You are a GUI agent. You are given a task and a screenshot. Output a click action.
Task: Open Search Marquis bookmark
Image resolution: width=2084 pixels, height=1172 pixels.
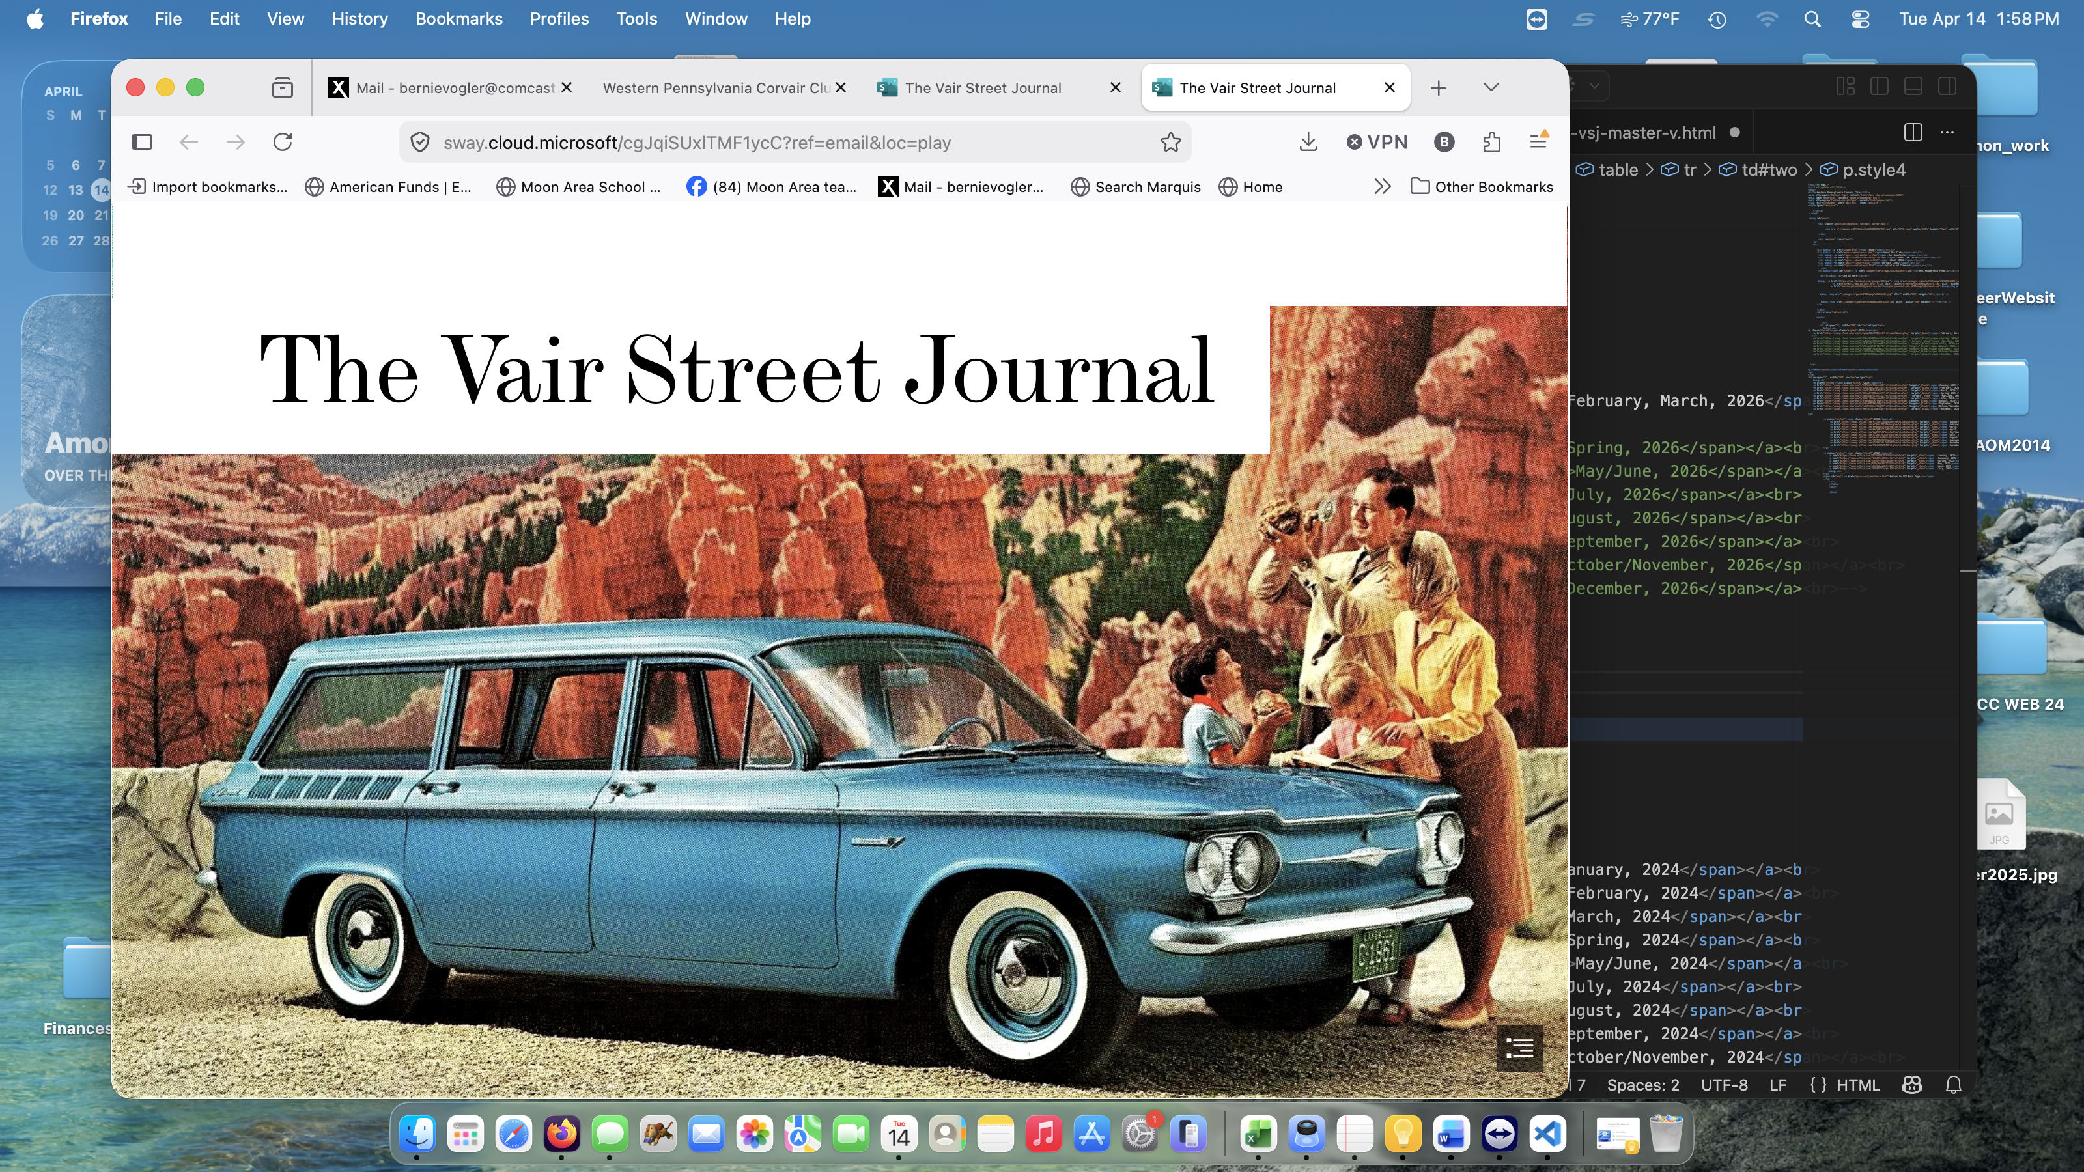(1136, 187)
